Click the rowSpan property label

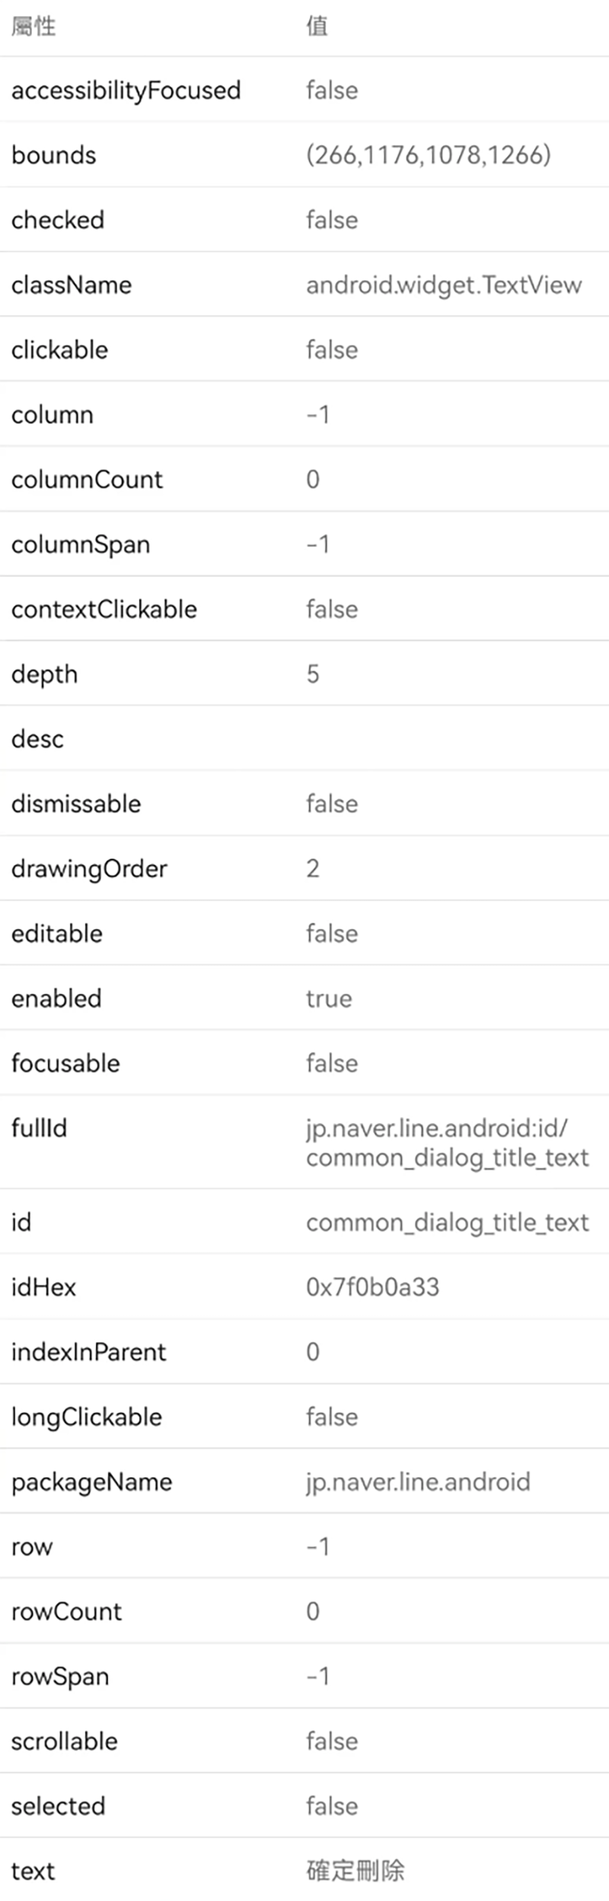(60, 1676)
